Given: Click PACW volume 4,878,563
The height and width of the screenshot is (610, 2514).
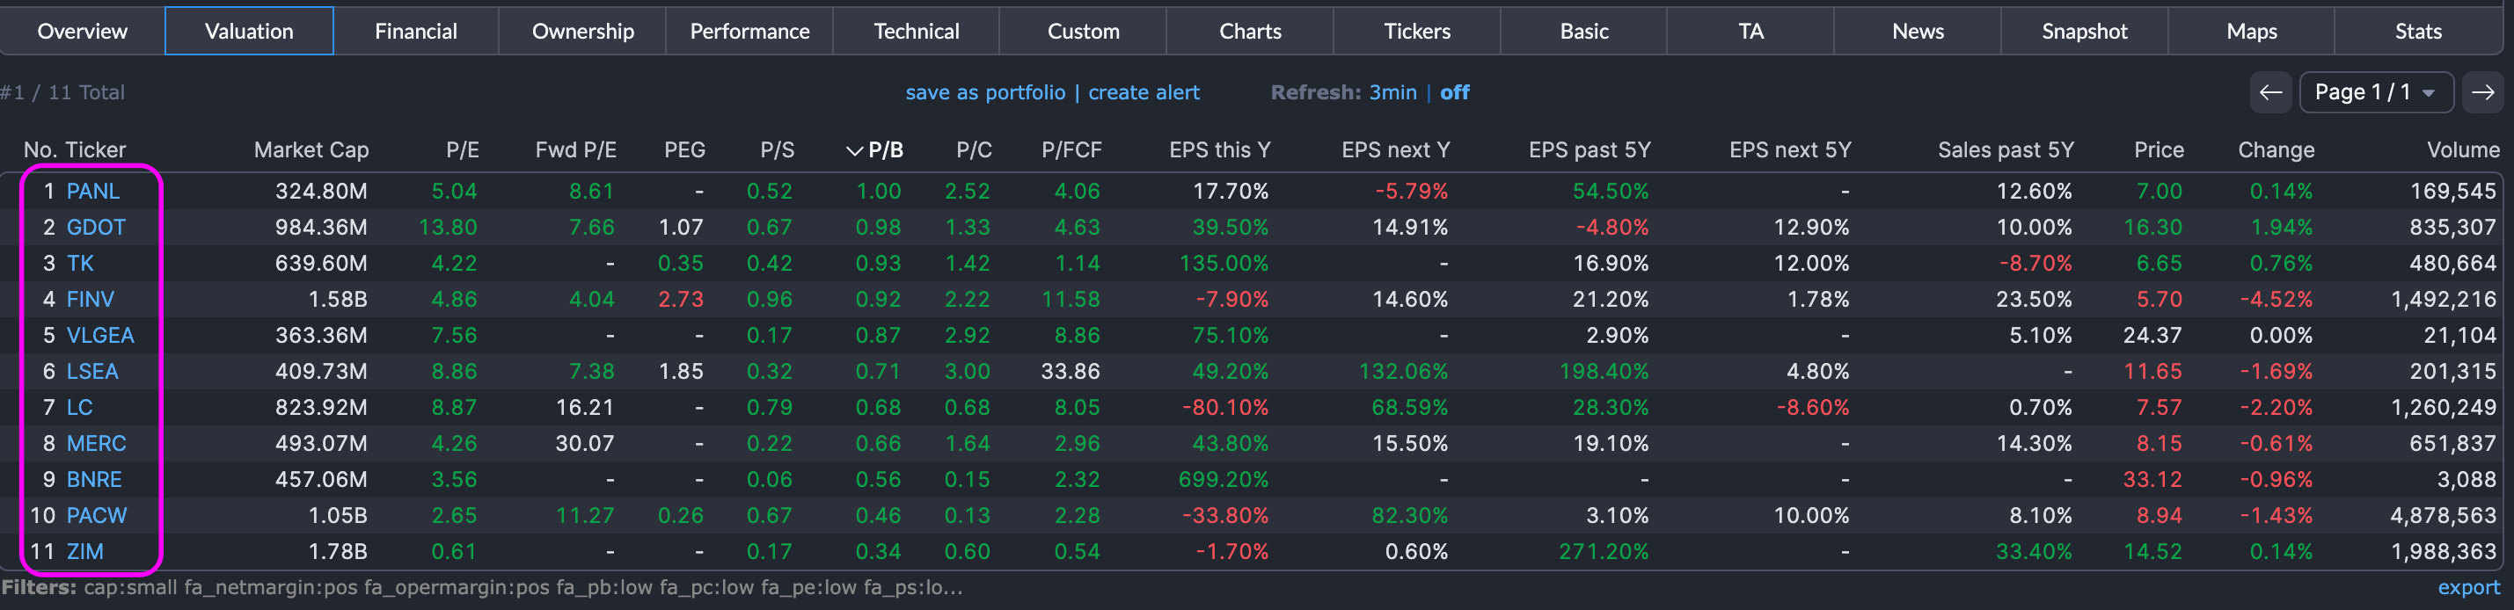Looking at the screenshot, I should point(2444,515).
